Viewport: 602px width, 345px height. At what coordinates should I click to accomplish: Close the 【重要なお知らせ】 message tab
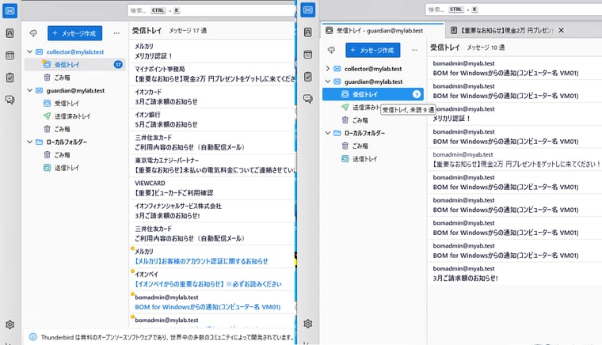[x=562, y=30]
